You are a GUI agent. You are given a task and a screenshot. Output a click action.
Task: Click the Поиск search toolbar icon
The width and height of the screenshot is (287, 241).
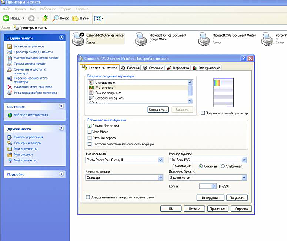[61, 18]
